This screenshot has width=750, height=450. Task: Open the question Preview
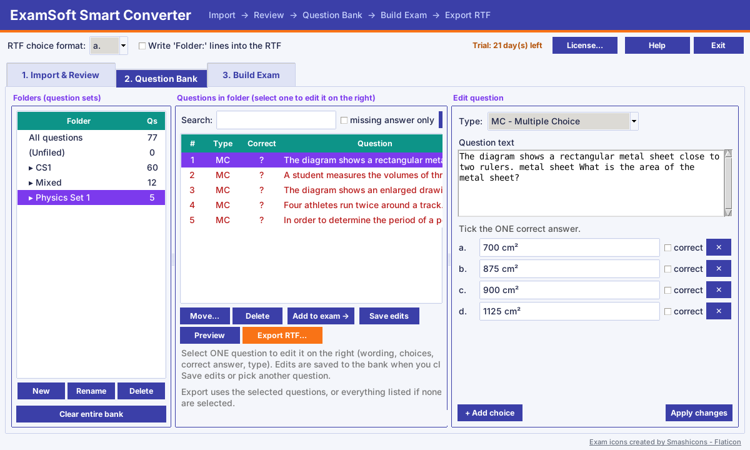pos(209,336)
